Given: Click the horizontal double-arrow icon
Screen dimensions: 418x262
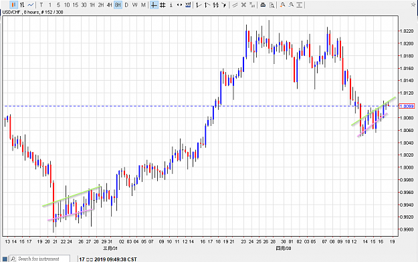Looking at the screenshot, I should (x=179, y=5).
